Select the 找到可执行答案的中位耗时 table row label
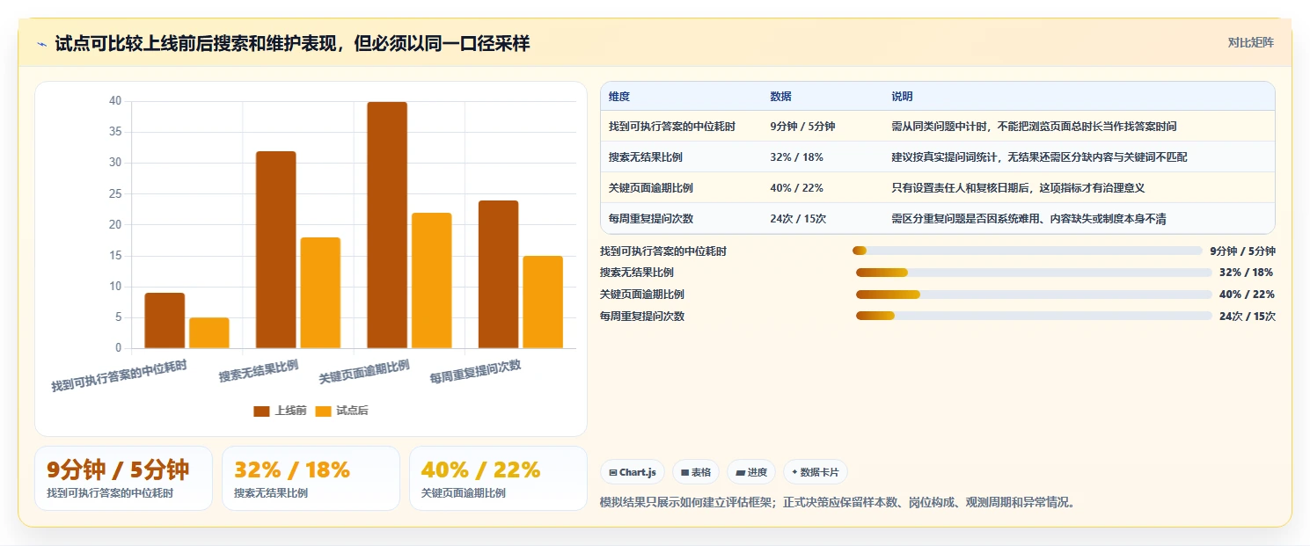The width and height of the screenshot is (1310, 546). (671, 127)
